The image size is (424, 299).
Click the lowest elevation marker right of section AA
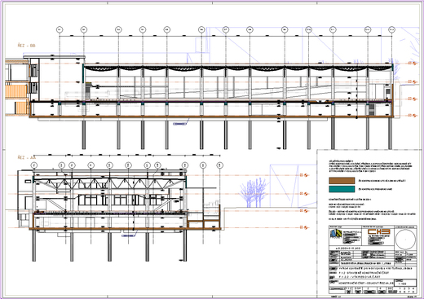(x=305, y=227)
